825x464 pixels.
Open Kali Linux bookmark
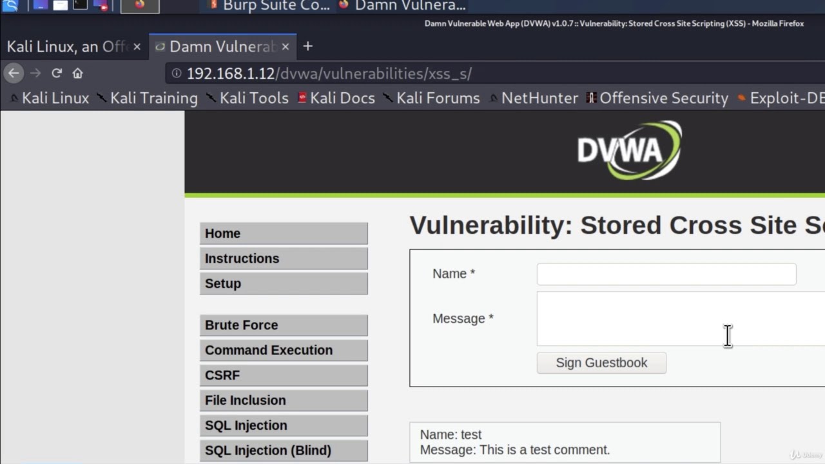(49, 98)
